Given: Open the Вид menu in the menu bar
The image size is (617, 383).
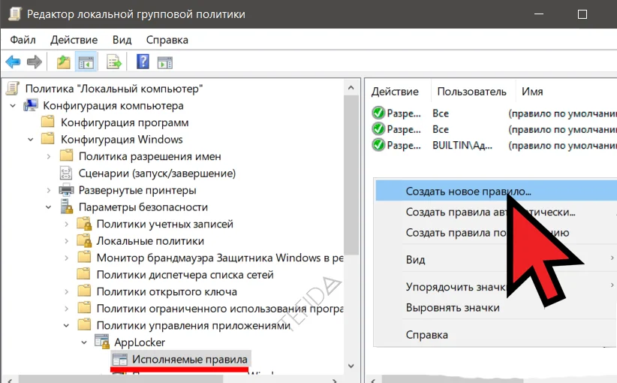Looking at the screenshot, I should 122,40.
